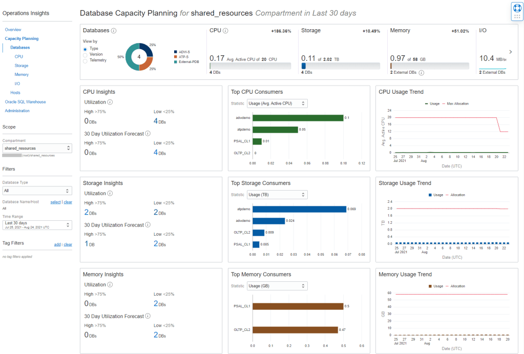The height and width of the screenshot is (354, 524).
Task: Open the Time Range Last 30 days dropdown
Action: [x=37, y=225]
